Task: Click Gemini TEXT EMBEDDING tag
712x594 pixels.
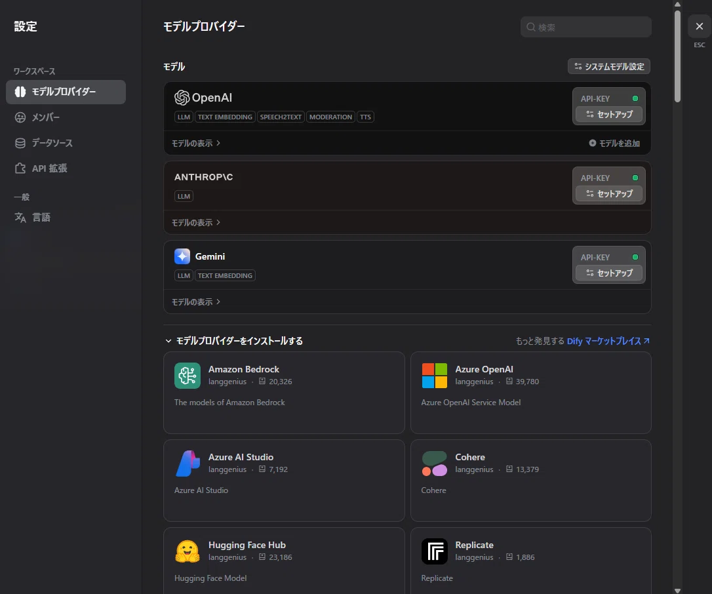Action: click(225, 275)
